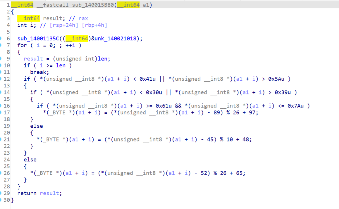Select the 0x41u constant on line 12
This screenshot has width=339, height=209.
148,79
